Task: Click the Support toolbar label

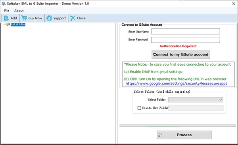Action: (x=59, y=18)
